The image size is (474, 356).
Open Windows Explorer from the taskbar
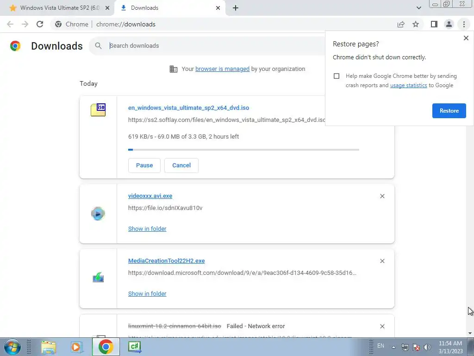49,347
